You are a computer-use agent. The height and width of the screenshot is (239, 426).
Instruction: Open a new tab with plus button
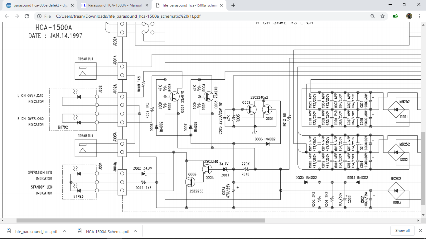(x=233, y=5)
